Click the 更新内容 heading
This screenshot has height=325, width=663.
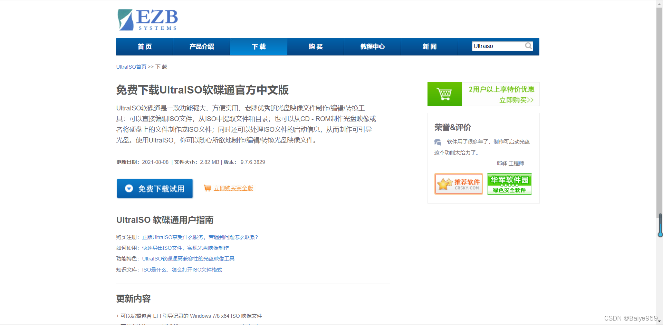133,299
